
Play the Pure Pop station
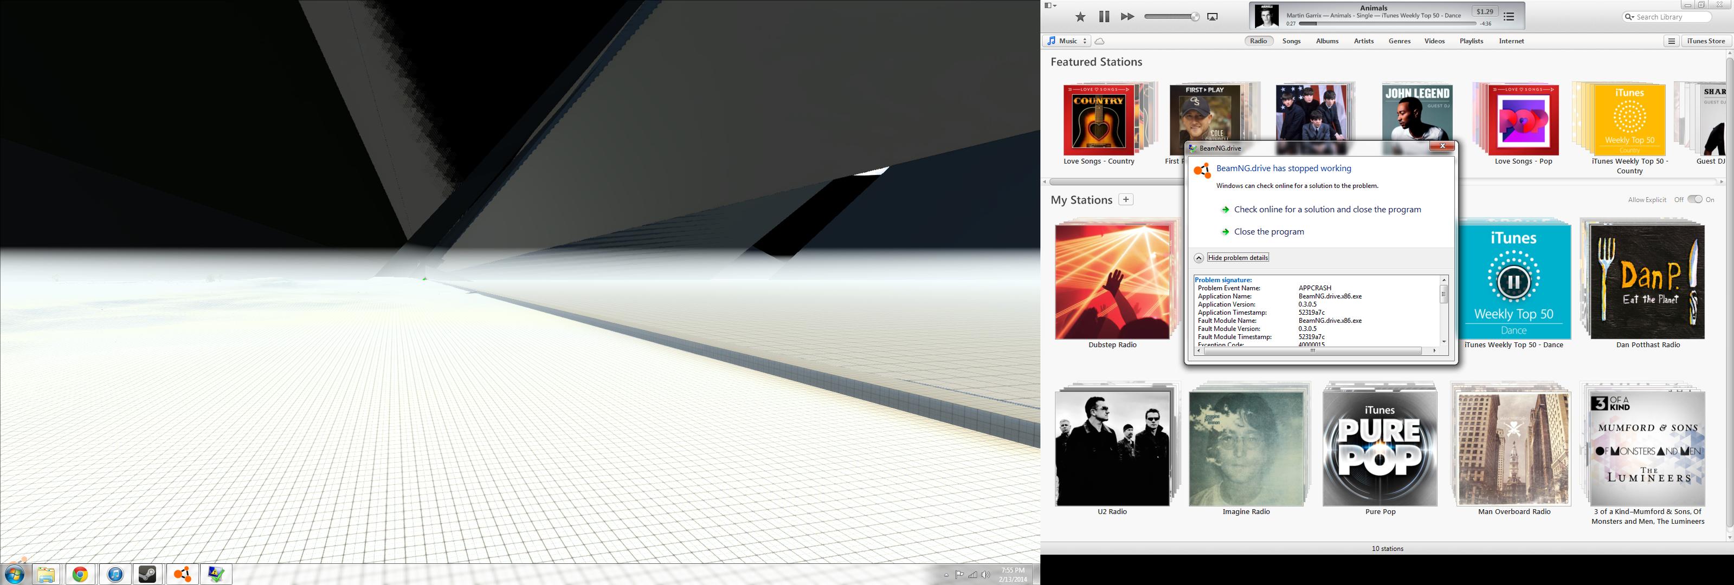pos(1380,449)
